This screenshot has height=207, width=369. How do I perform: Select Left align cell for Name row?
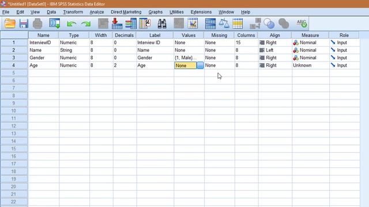275,50
